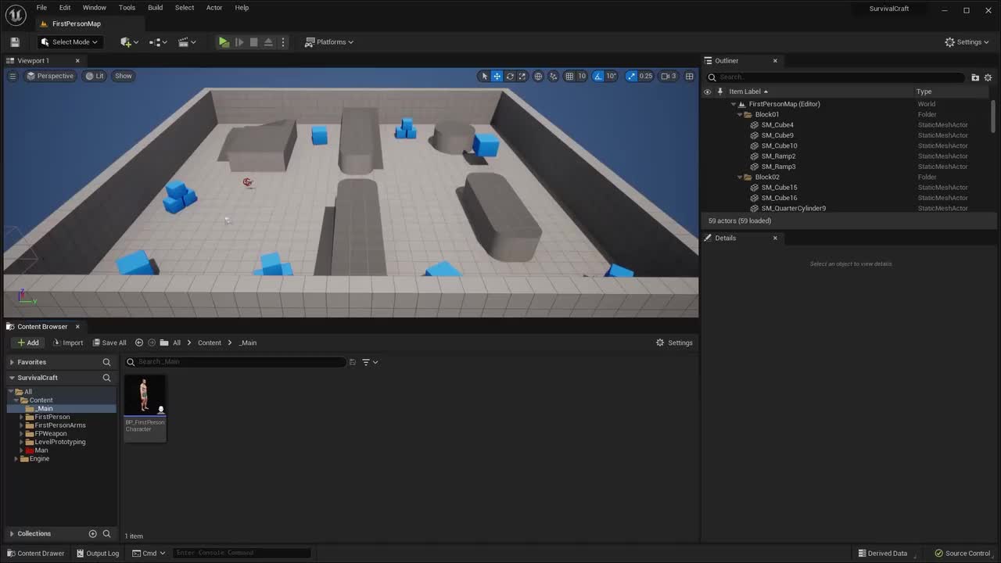Toggle world/local coordinate system globe
The width and height of the screenshot is (1001, 563).
tap(538, 76)
